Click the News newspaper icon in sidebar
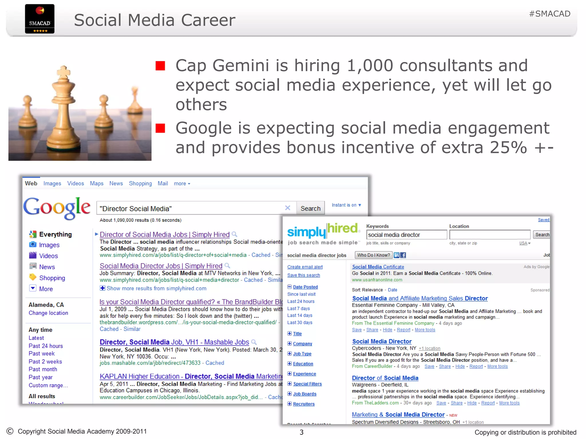Screen dimensions: 586x439 [x=33, y=266]
